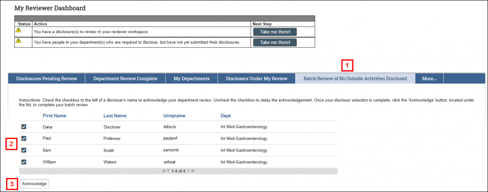Screen dimensions: 488x192
Task: Sort by Uniqname column header
Action: [174, 116]
